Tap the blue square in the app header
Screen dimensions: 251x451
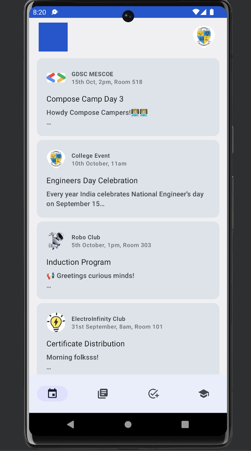53,37
